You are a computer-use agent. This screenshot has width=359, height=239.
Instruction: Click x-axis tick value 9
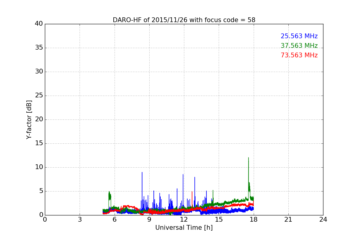click(x=149, y=220)
